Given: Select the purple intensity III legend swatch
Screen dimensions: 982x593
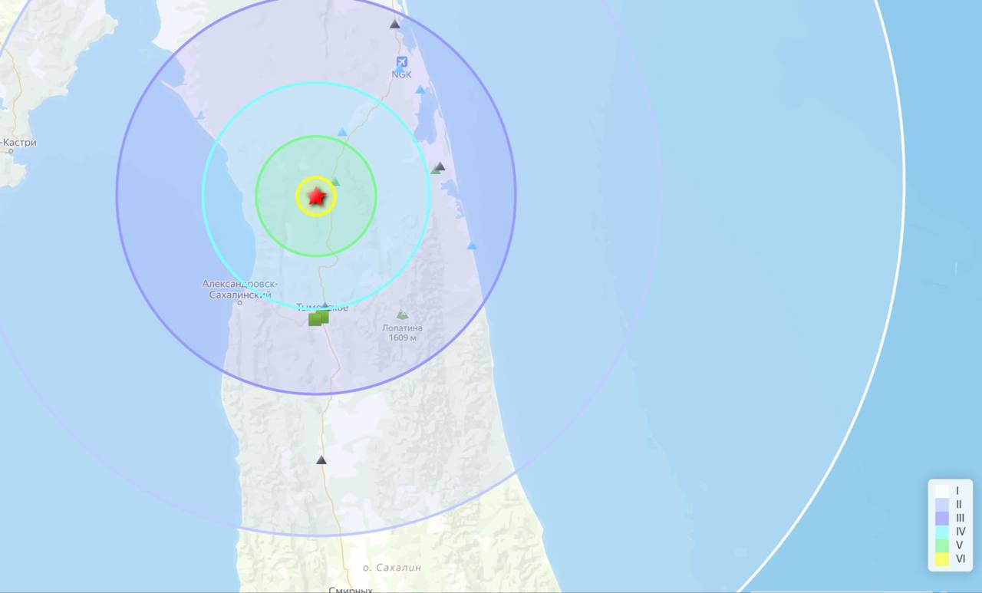Looking at the screenshot, I should click(941, 518).
